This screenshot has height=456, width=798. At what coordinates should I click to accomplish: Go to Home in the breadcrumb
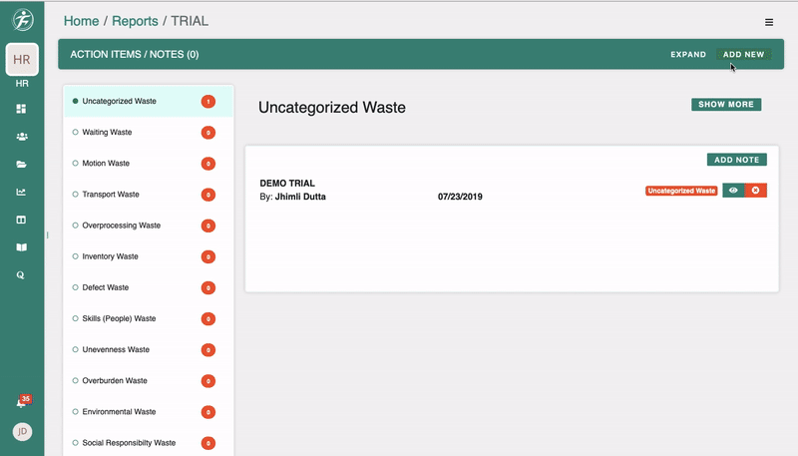[83, 21]
